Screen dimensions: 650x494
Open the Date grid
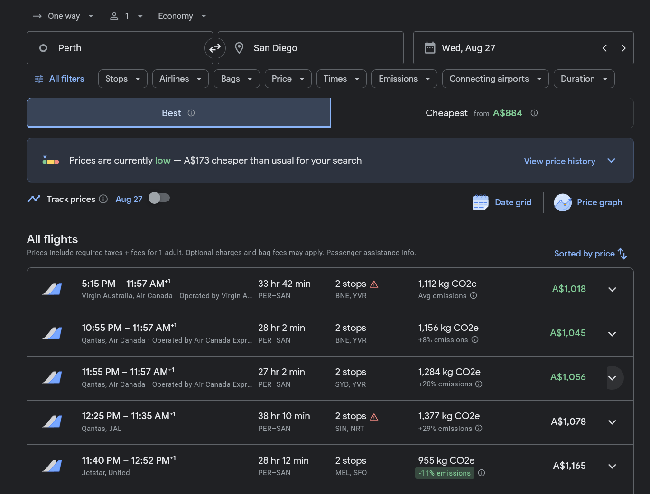[502, 202]
